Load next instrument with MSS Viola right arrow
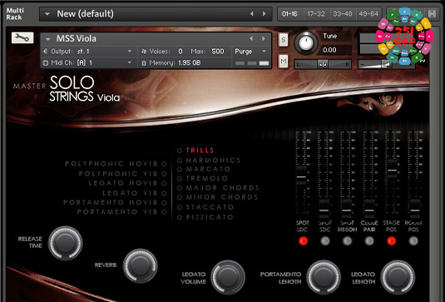The height and width of the screenshot is (302, 445). tap(264, 38)
